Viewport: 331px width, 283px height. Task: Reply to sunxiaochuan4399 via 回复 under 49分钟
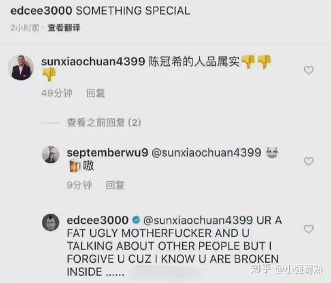[x=96, y=93]
